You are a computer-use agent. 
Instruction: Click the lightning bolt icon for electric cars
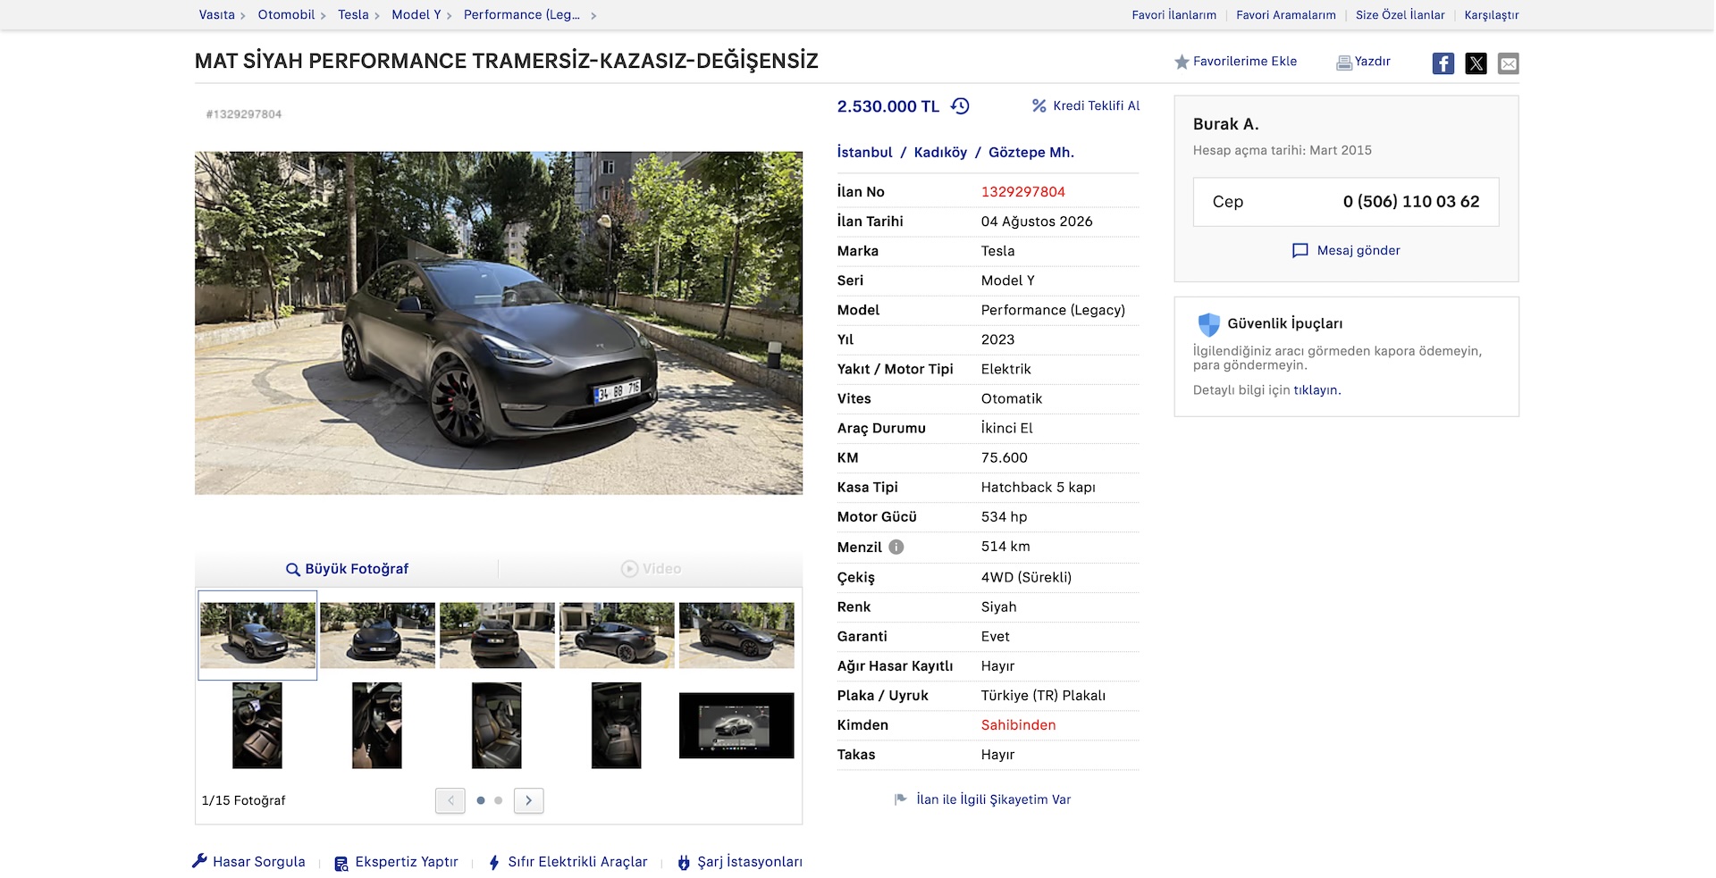[494, 862]
